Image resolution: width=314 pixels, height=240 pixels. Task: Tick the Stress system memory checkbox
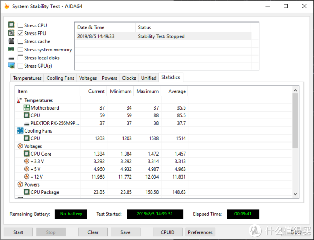pyautogui.click(x=20, y=50)
